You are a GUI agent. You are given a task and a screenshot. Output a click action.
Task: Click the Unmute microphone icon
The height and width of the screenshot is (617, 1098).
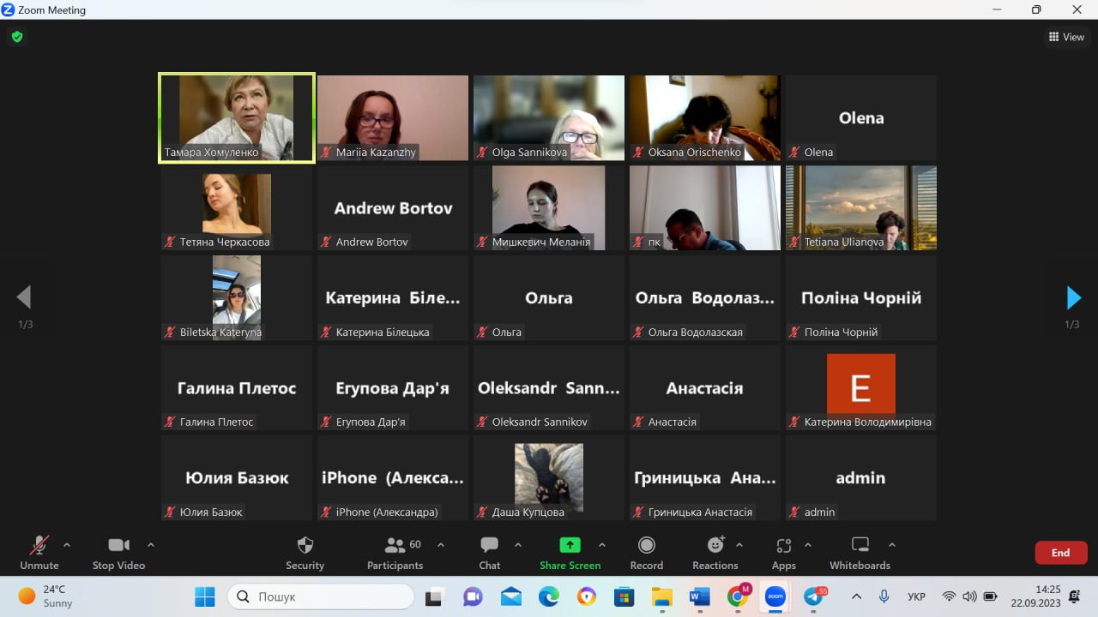[x=39, y=546]
